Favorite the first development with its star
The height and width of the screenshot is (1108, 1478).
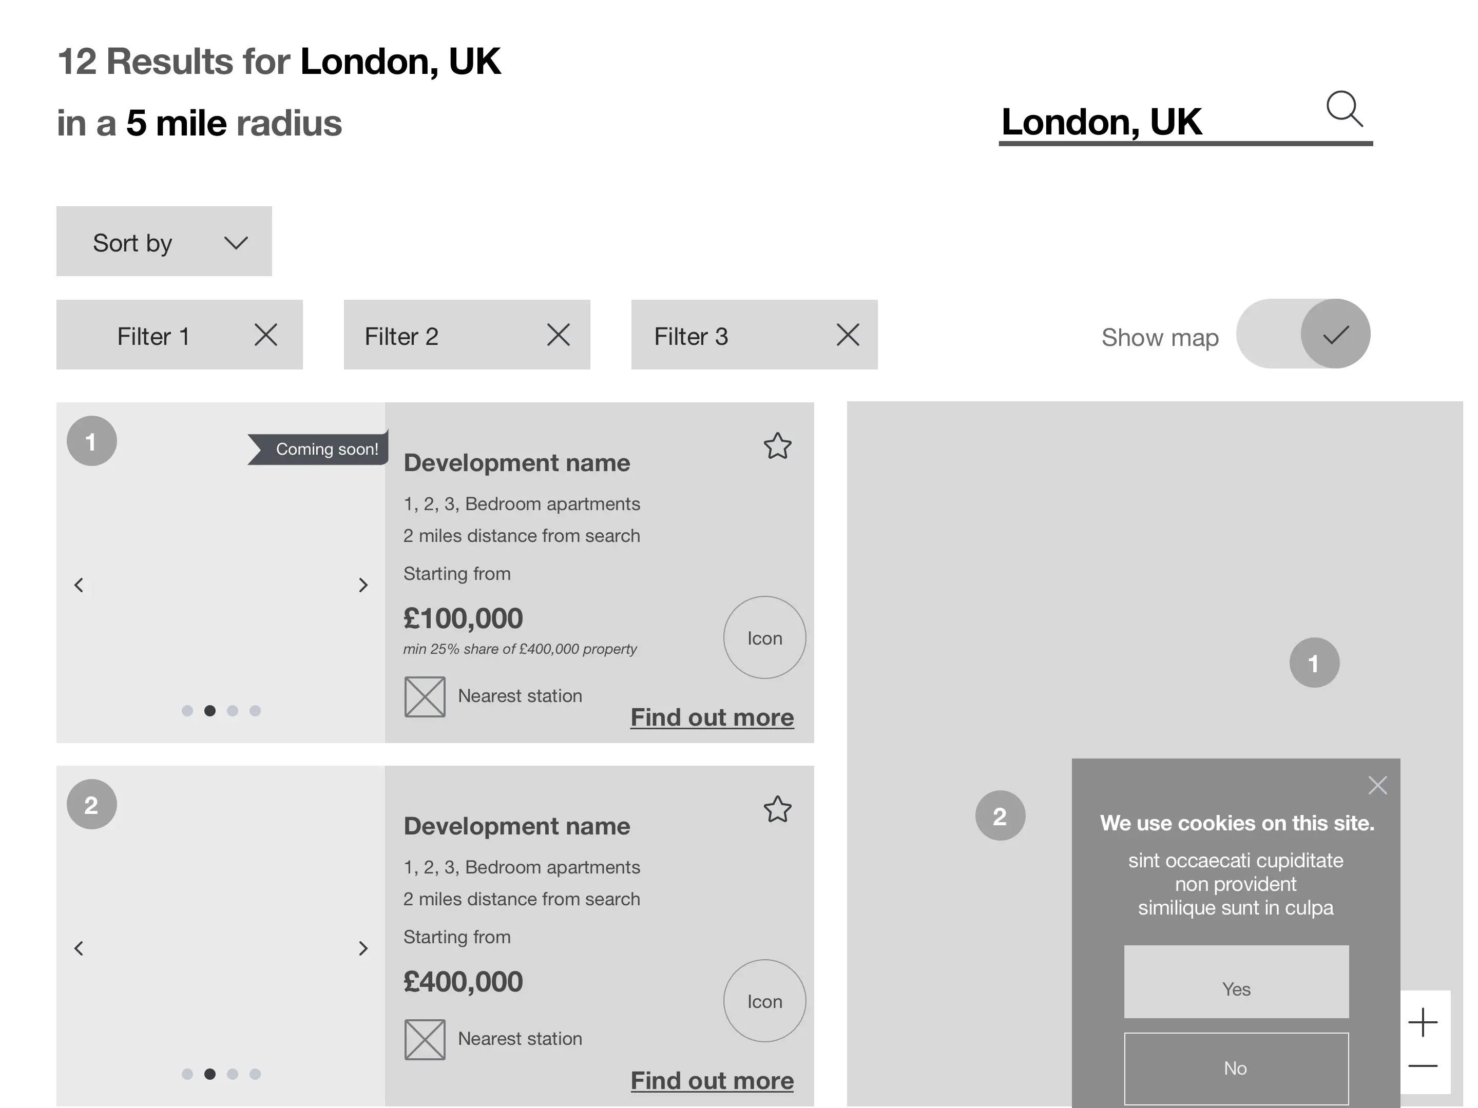click(777, 446)
